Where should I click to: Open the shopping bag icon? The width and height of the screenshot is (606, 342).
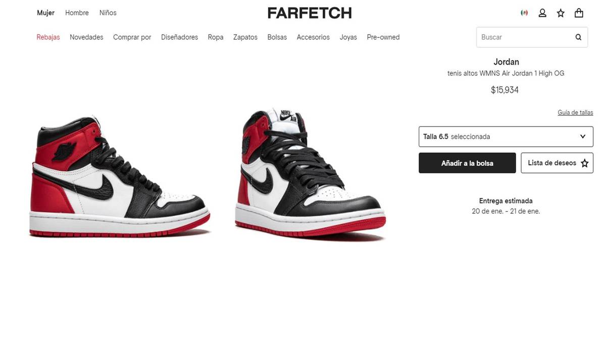pos(579,13)
